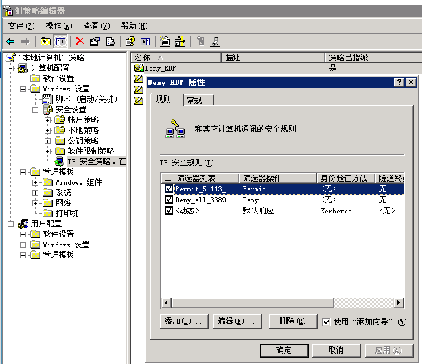Click the Assign policy toolbar icon
This screenshot has width=422, height=364.
200,42
